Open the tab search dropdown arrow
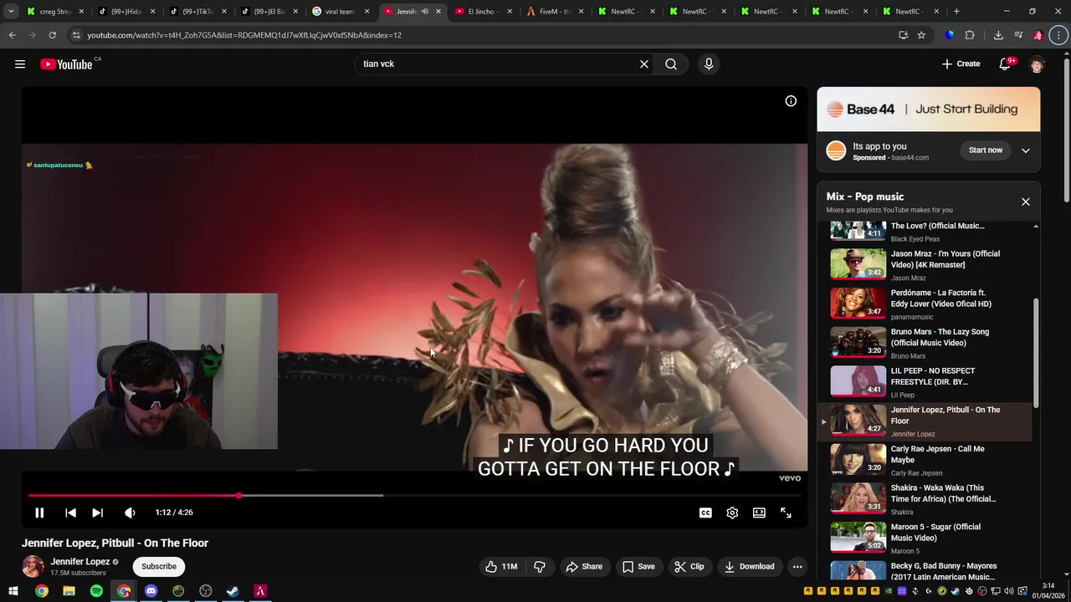This screenshot has width=1071, height=602. point(11,12)
